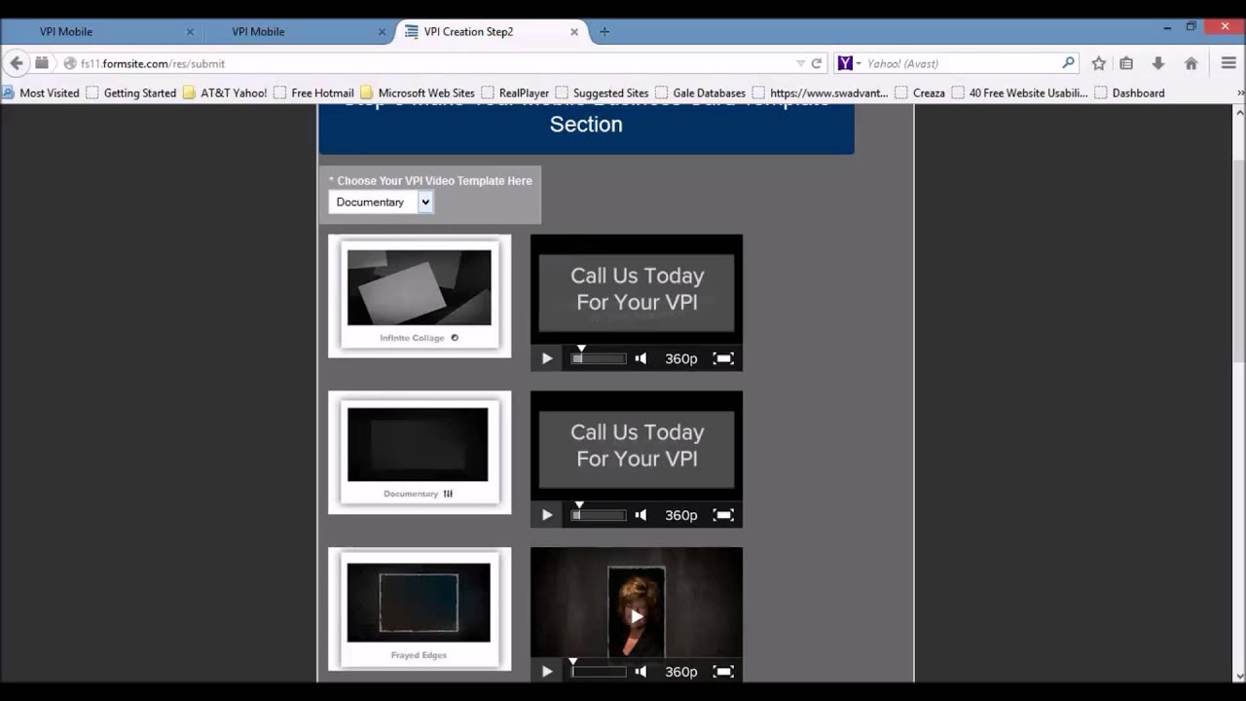1246x701 pixels.
Task: Click the first video's progress bar
Action: pos(599,358)
